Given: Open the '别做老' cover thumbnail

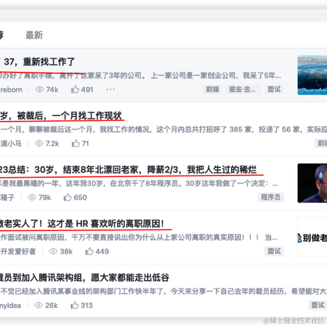Looking at the screenshot, I should [x=312, y=237].
